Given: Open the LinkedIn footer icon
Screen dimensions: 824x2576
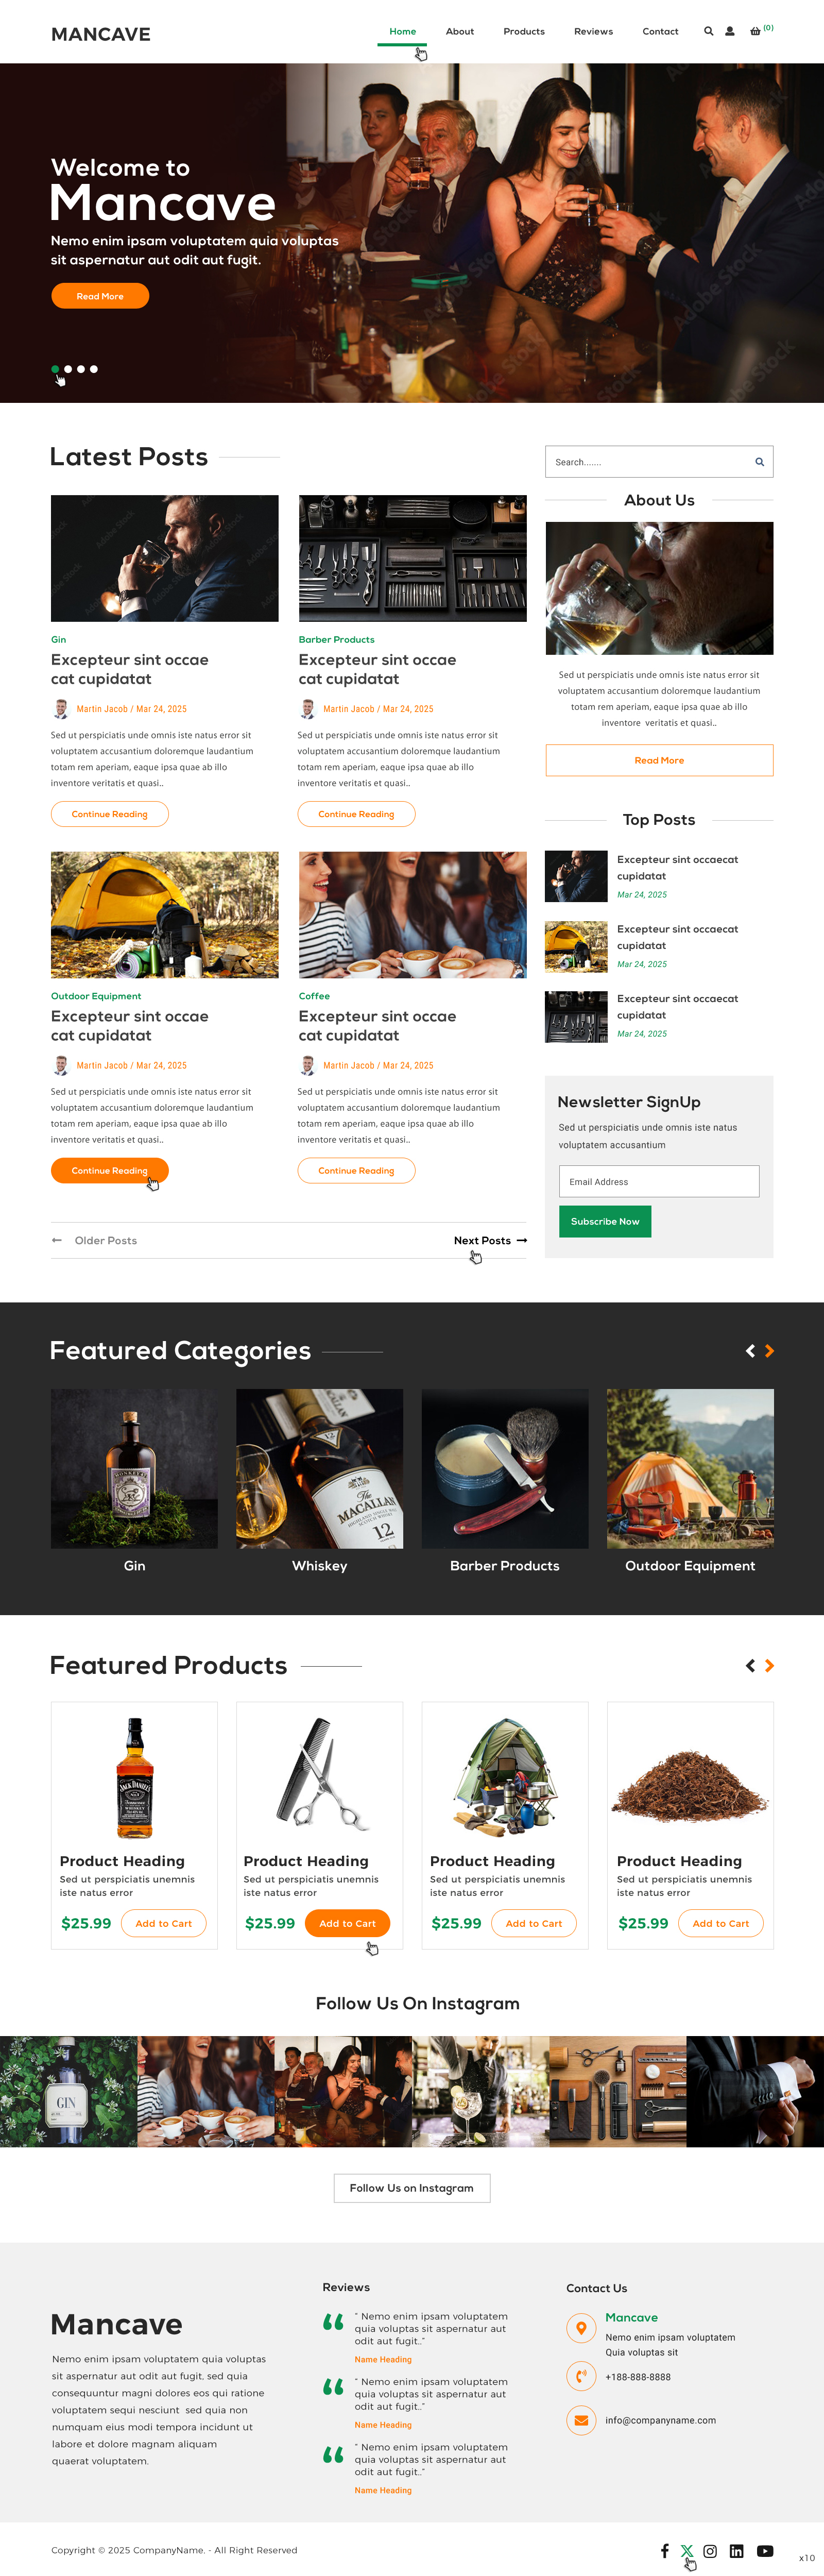Looking at the screenshot, I should (x=737, y=2551).
